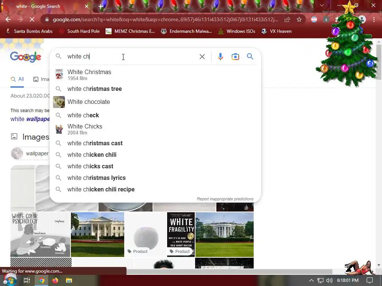Select the White Chicks 2004 film suggestion
Image resolution: width=382 pixels, height=286 pixels.
(x=155, y=129)
